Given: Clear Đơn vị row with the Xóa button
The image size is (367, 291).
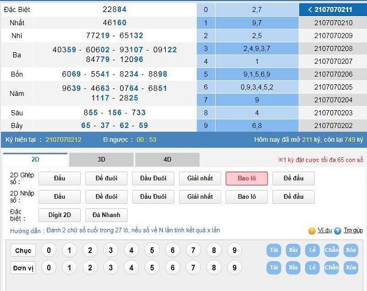Looking at the screenshot, I should tap(351, 267).
